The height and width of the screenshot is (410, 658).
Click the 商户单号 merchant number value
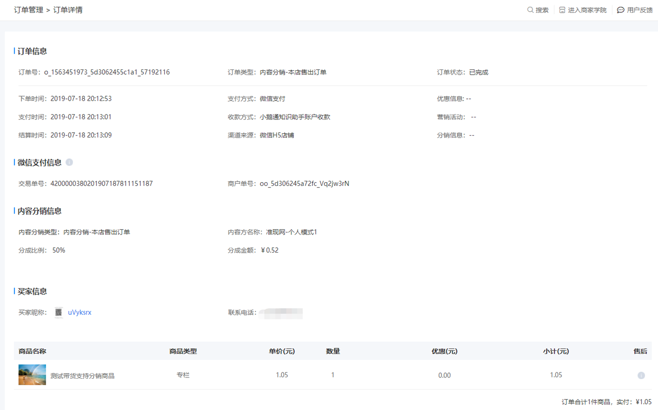tap(304, 184)
